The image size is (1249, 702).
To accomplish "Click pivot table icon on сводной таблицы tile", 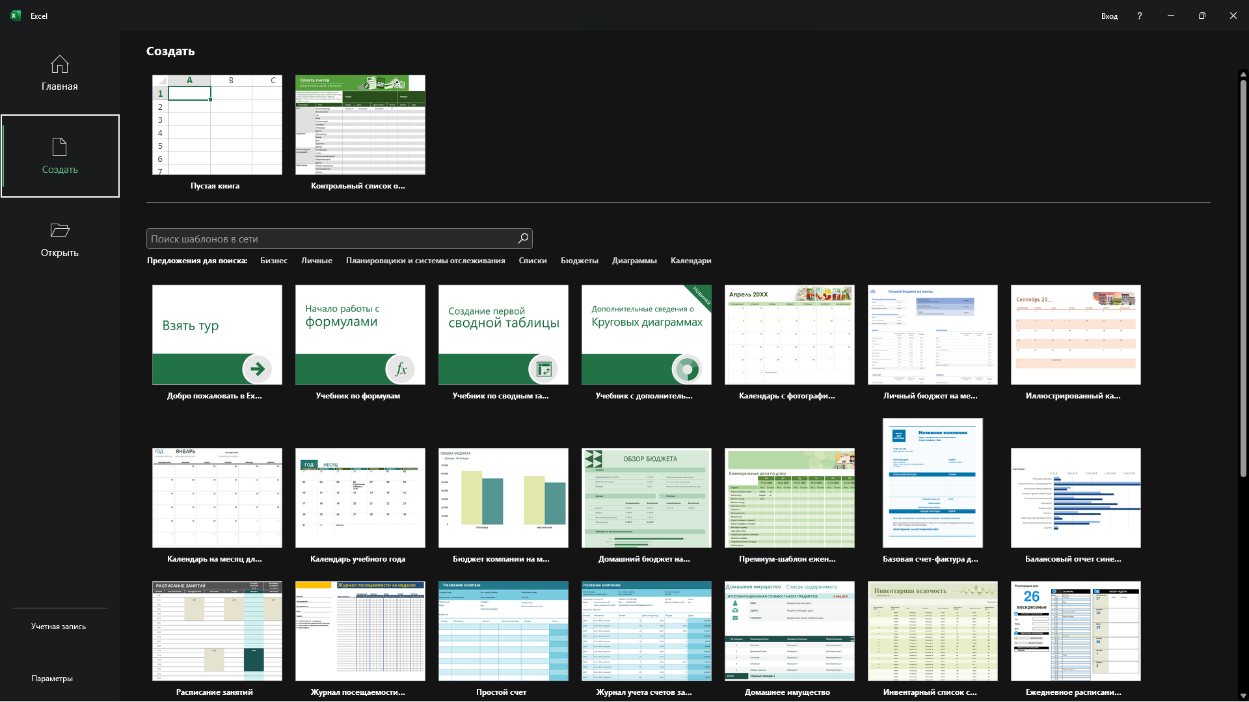I will [x=544, y=369].
